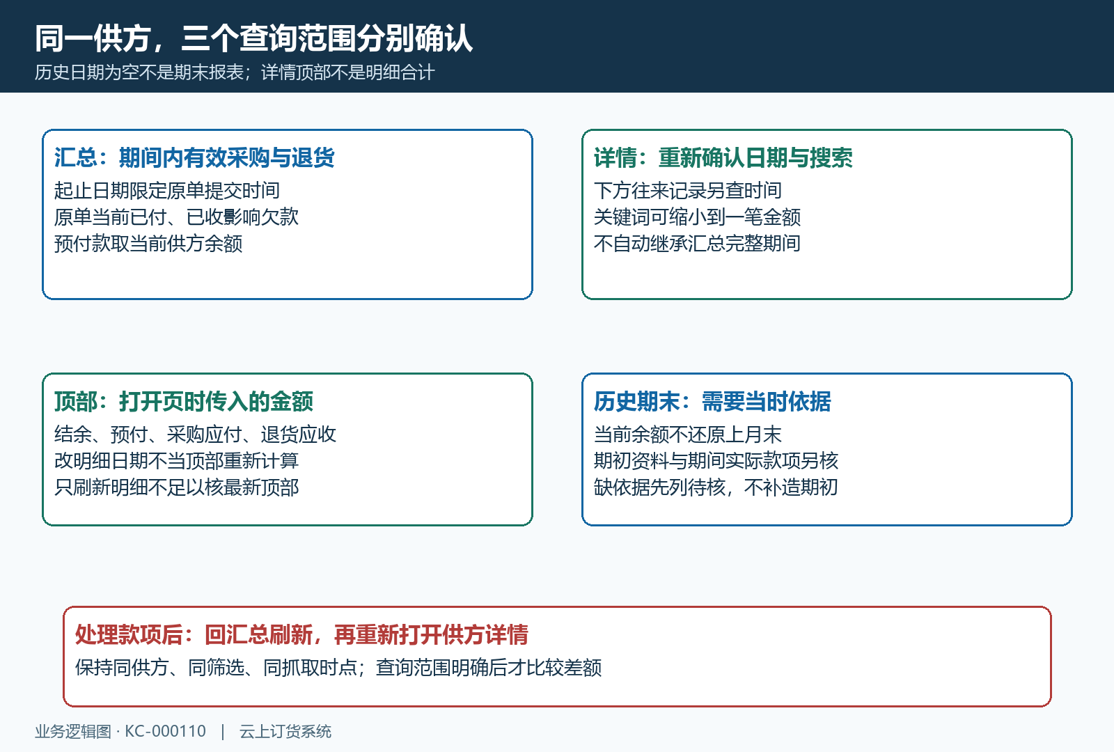The width and height of the screenshot is (1114, 752).
Task: Click the line 不自动继承汇总完整期间
Action: pos(697,244)
